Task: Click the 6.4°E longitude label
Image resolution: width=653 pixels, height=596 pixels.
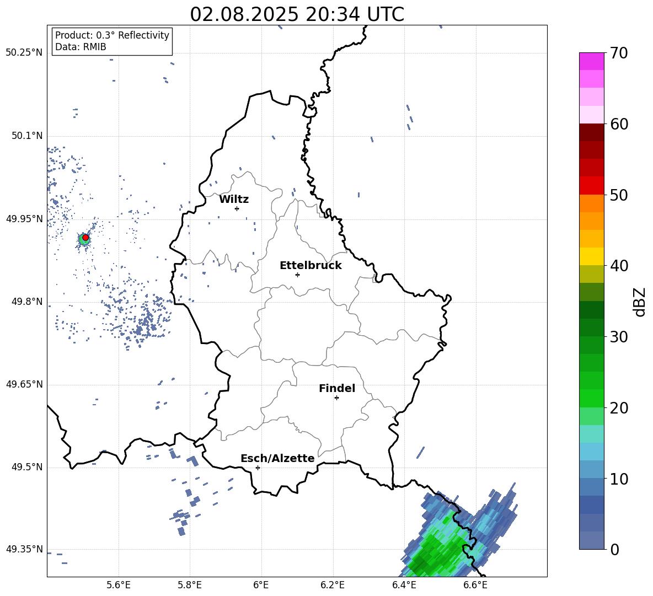Action: (404, 585)
